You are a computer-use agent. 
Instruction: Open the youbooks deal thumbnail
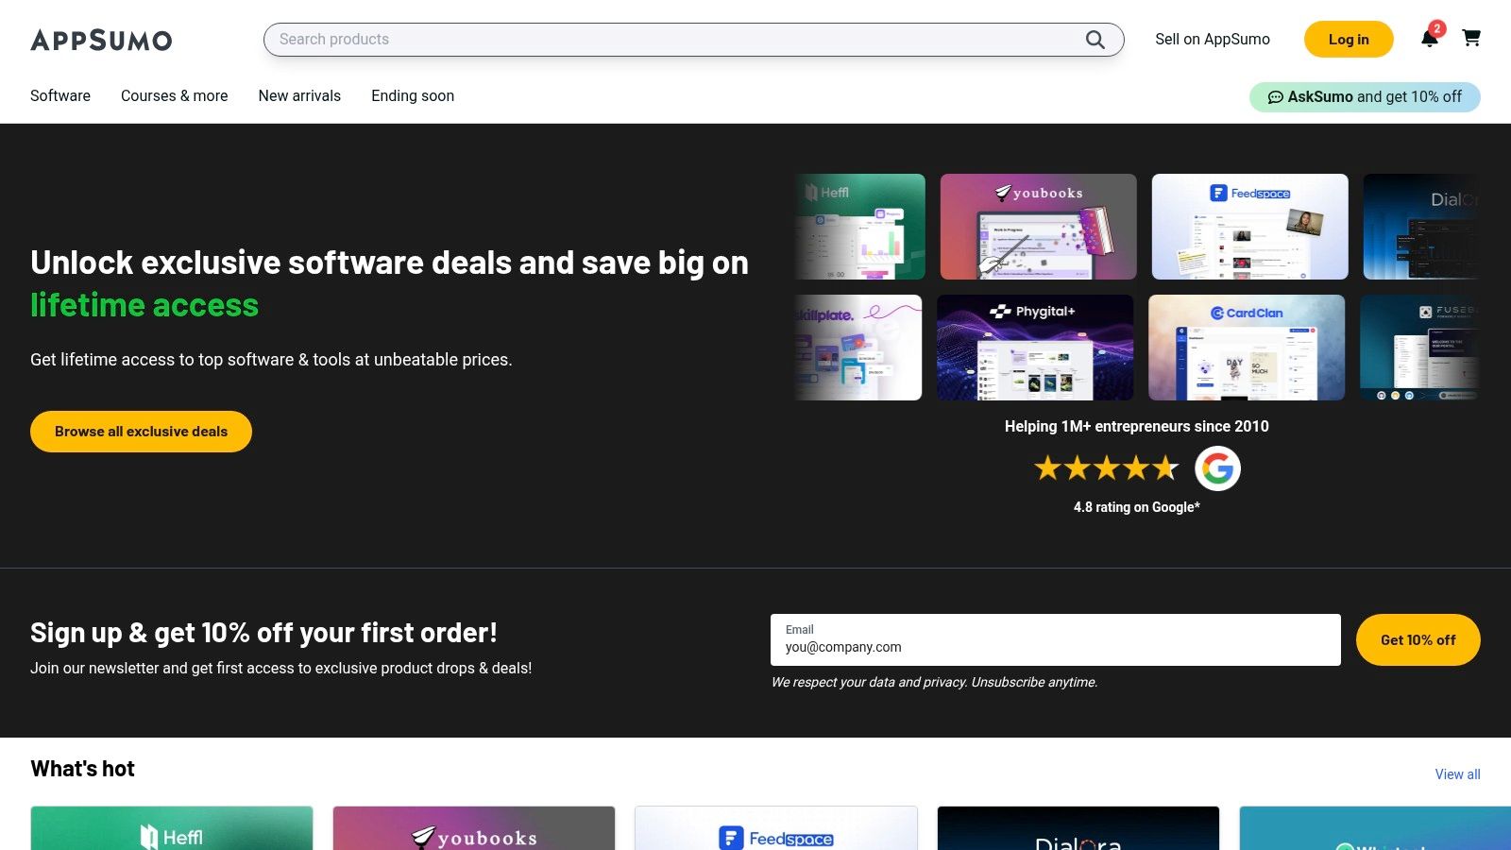coord(1037,226)
